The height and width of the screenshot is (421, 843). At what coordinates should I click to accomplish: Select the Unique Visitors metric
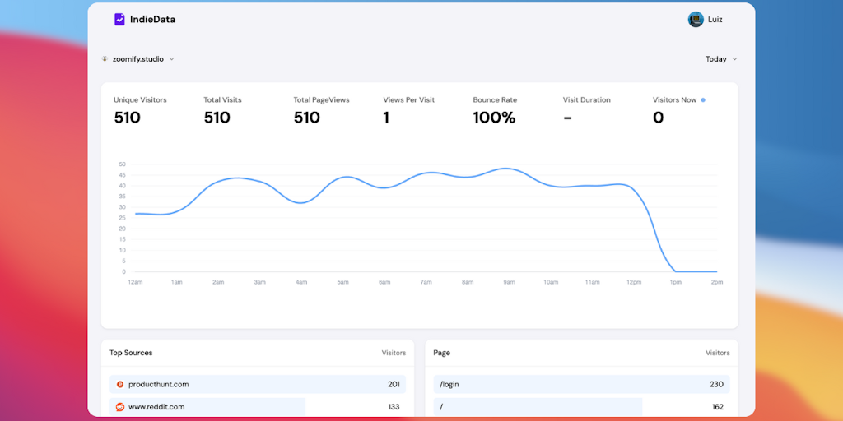(x=140, y=111)
